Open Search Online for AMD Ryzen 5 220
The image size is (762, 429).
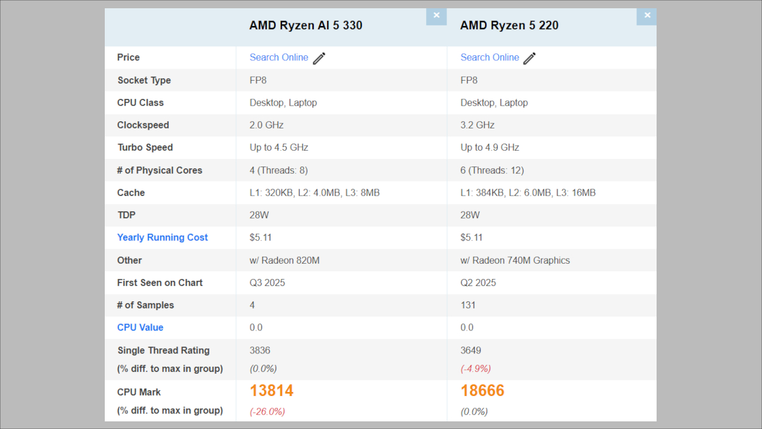[490, 57]
